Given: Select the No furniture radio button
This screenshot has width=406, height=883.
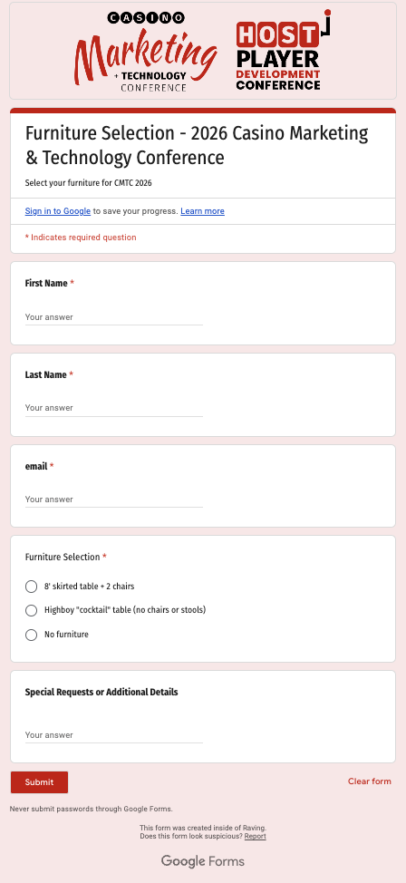Looking at the screenshot, I should tap(32, 635).
